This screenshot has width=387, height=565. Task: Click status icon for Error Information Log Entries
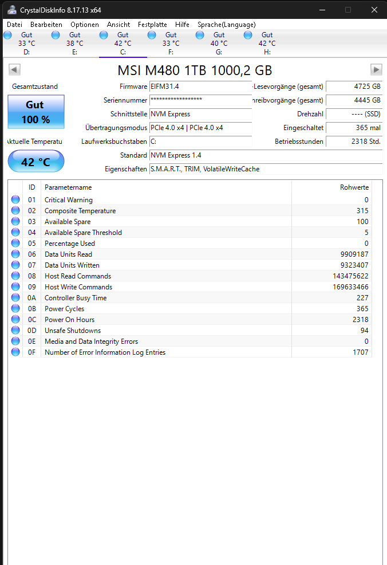point(15,352)
